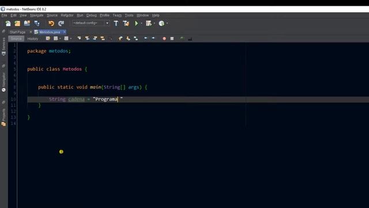The height and width of the screenshot is (208, 369).
Task: Click the Stop Macro Recording square icon
Action: [x=172, y=39]
